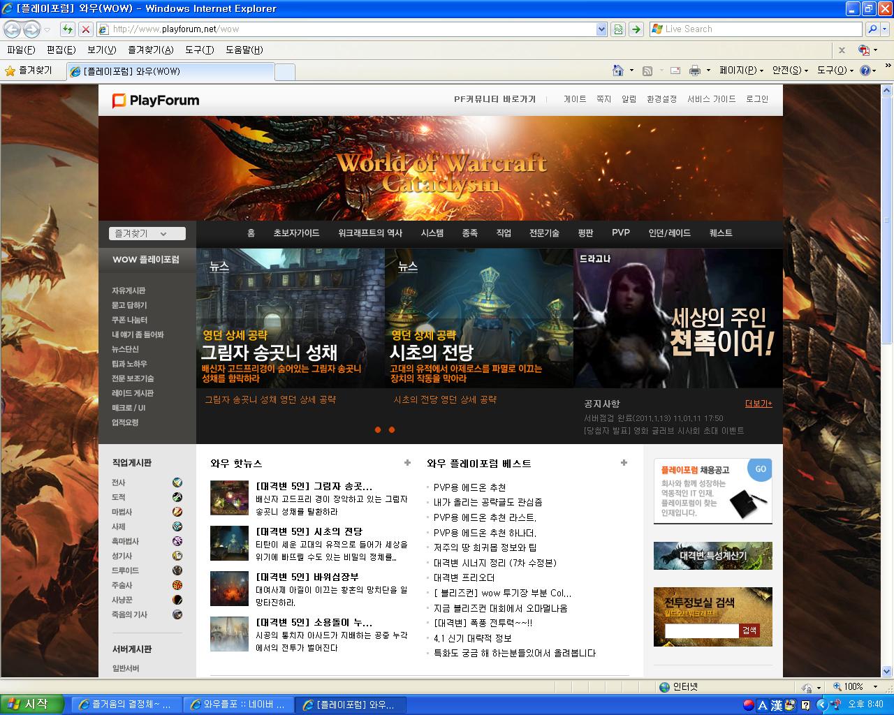Screen dimensions: 894x715
Task: Click the RSS feeds icon in toolbar
Action: pos(647,71)
